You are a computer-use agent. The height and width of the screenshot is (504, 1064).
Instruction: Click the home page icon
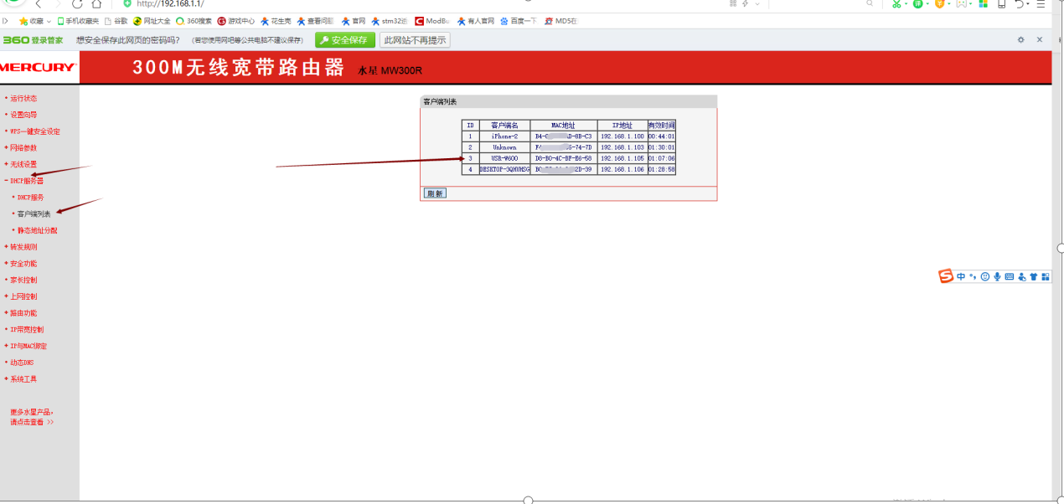(x=97, y=4)
